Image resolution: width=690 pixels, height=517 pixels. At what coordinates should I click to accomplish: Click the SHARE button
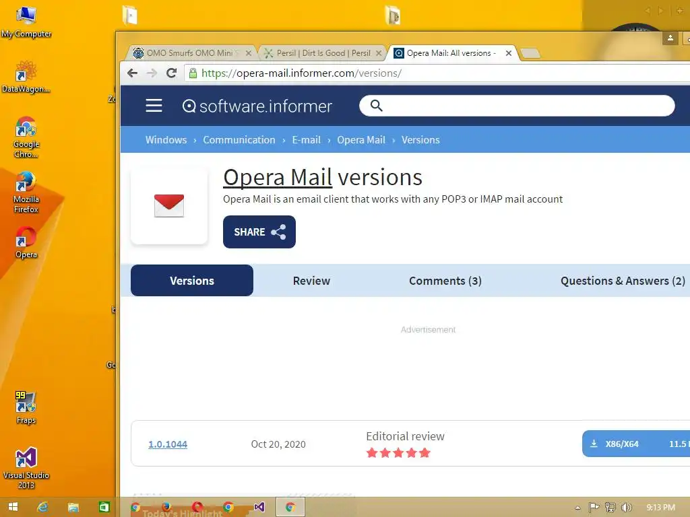coord(259,232)
